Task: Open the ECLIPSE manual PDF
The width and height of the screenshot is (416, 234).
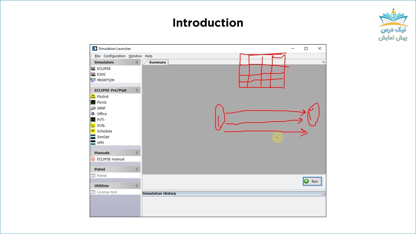Action: [x=93, y=159]
